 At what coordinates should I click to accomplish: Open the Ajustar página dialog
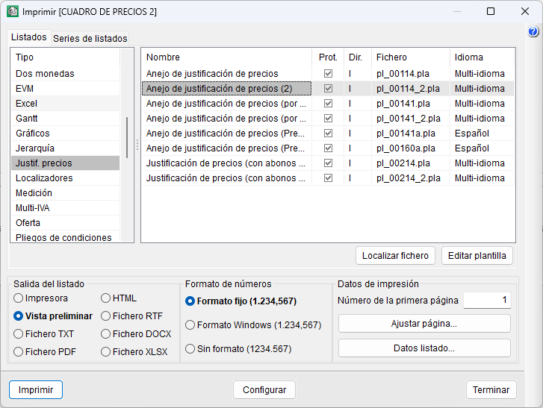tap(423, 324)
